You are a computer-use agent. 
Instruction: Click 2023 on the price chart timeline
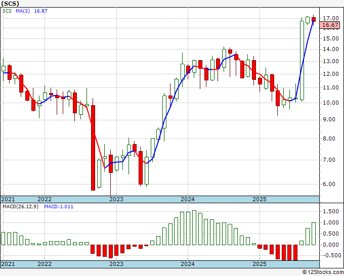[x=116, y=199]
